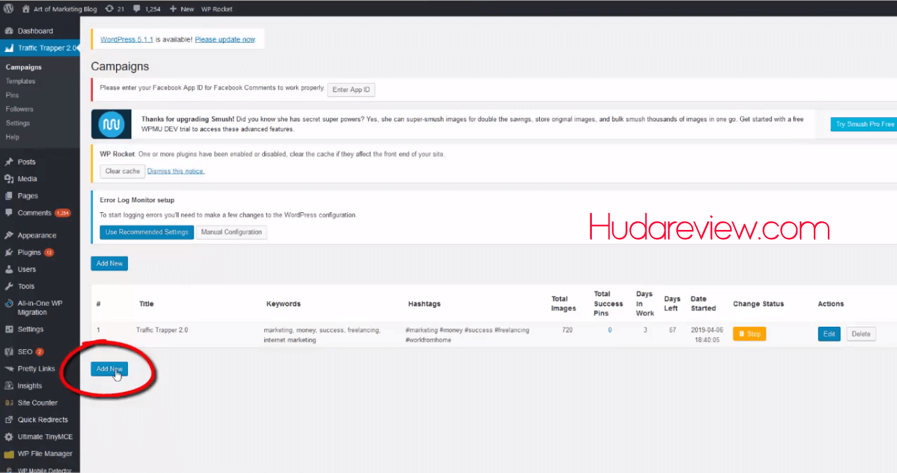Click the Yoast SEO icon
The width and height of the screenshot is (897, 473).
(9, 352)
